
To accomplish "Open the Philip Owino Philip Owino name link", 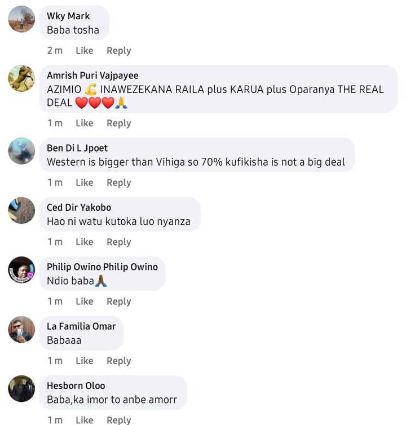I will pos(102,267).
